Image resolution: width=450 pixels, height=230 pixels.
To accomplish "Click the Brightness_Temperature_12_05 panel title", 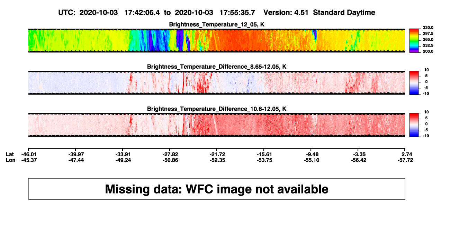I will click(x=217, y=24).
